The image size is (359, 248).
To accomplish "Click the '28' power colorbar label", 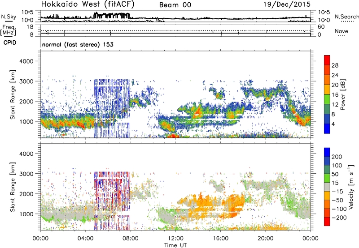I will 335,65.
